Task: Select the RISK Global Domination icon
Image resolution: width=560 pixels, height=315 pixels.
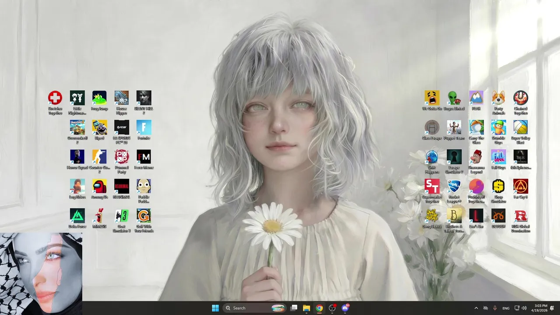Action: [x=521, y=216]
